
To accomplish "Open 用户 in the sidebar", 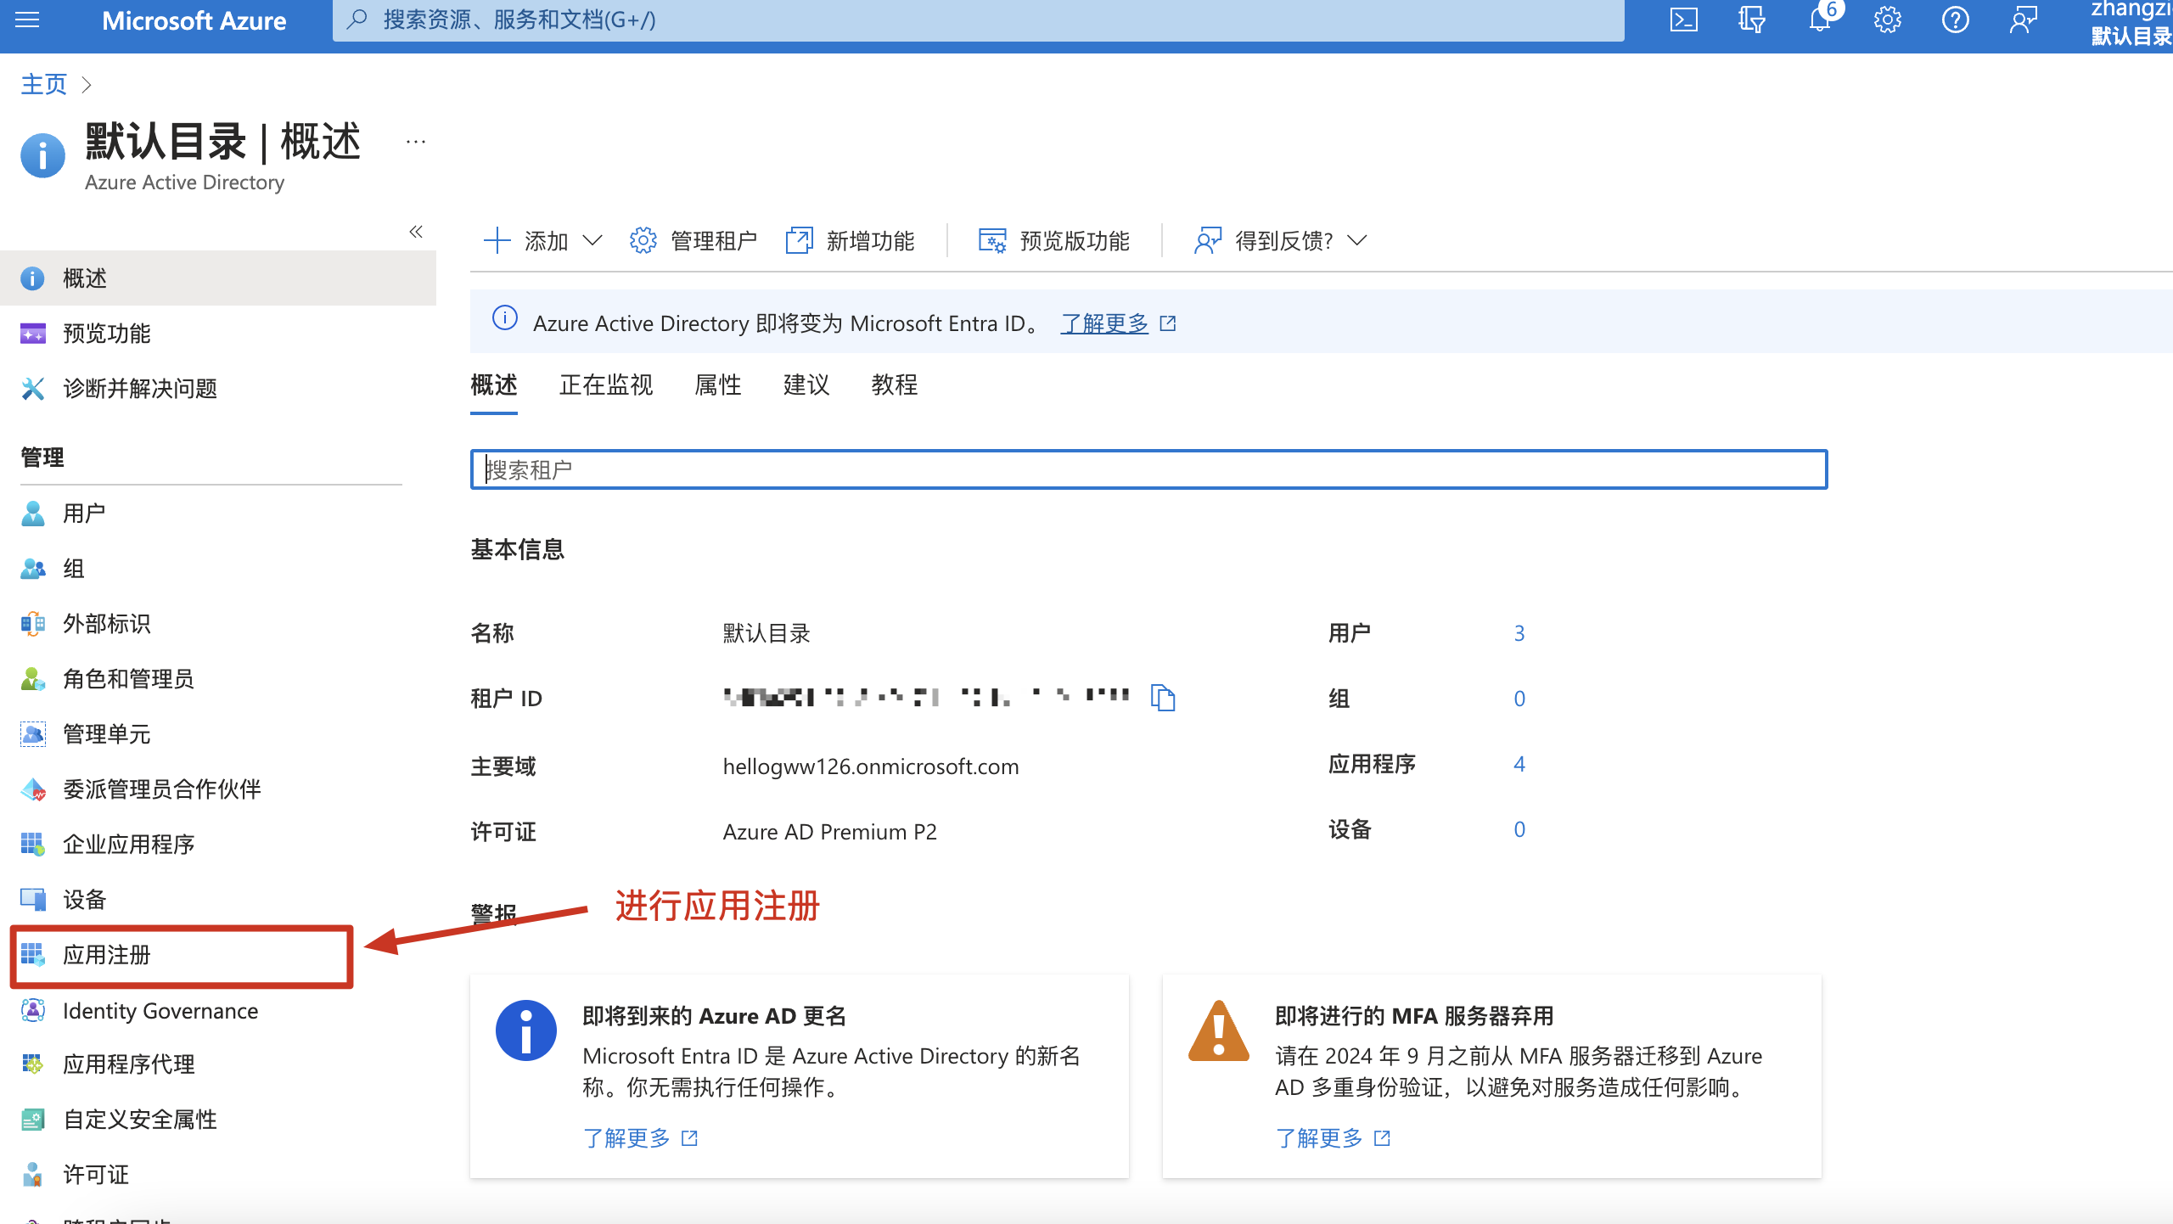I will (x=218, y=514).
